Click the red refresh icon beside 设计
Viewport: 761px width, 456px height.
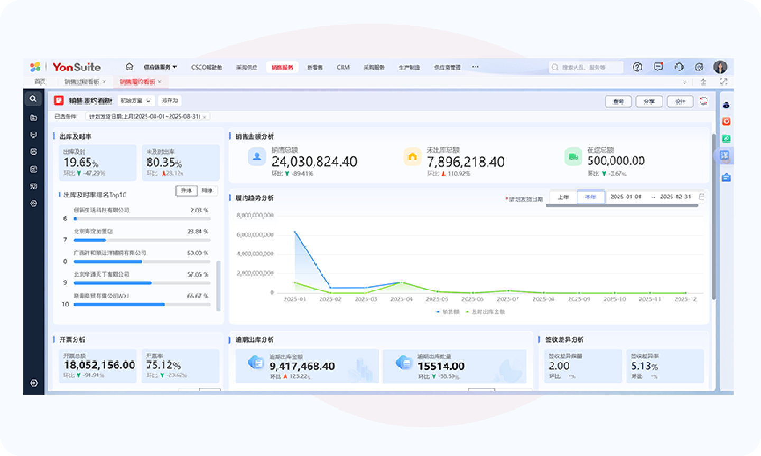(x=703, y=101)
